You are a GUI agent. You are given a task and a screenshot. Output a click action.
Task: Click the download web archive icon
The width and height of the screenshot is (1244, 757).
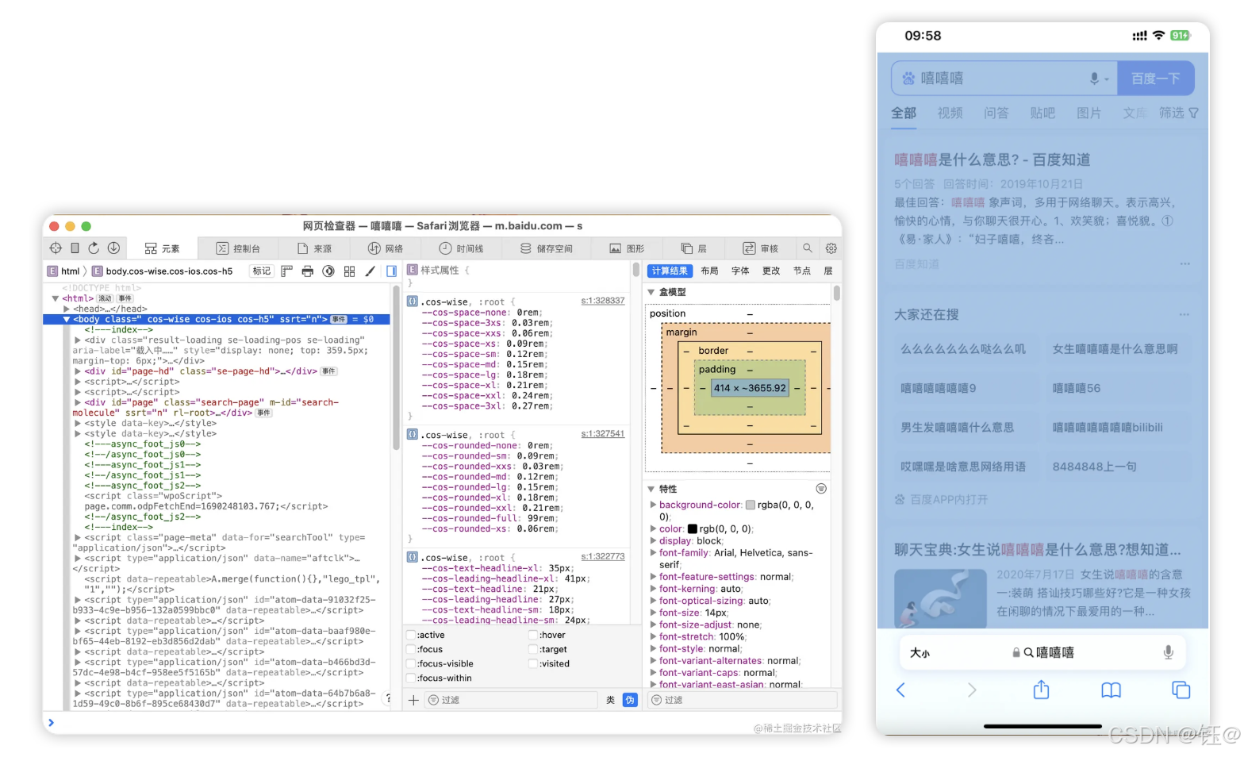[x=113, y=248]
